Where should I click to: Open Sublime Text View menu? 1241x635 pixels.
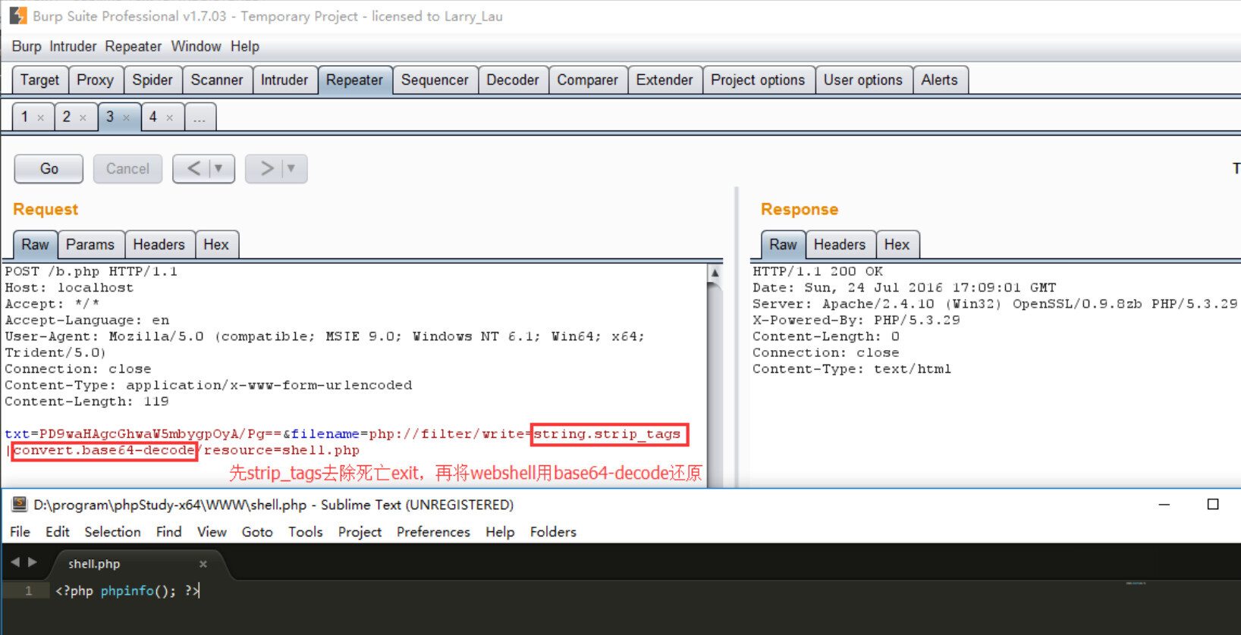[212, 532]
